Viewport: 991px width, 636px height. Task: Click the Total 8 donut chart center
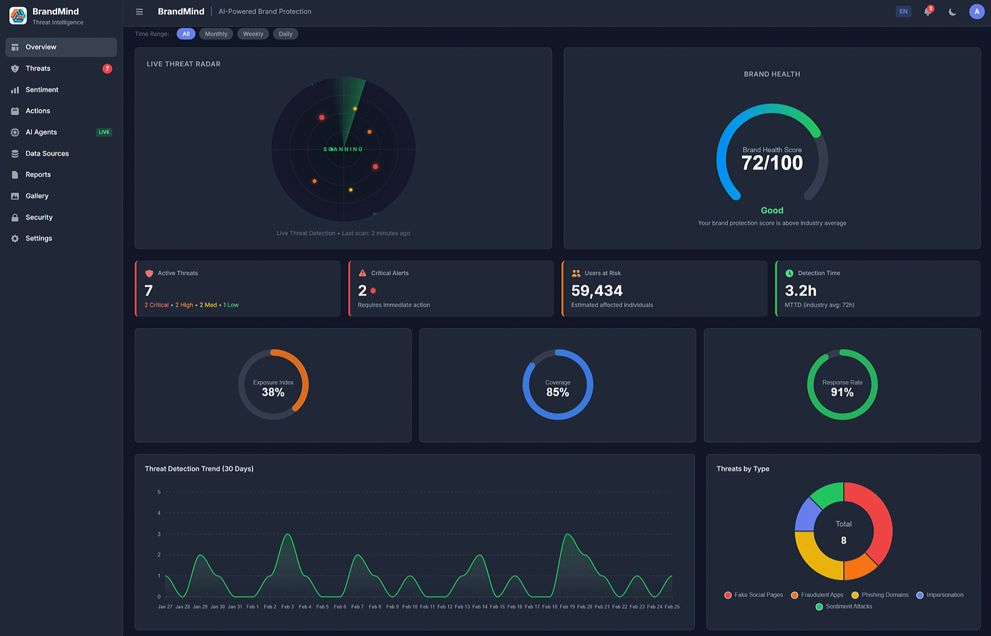click(x=843, y=532)
